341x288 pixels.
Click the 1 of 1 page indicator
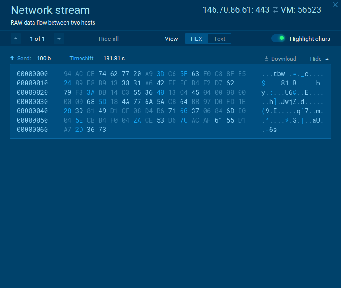pos(37,39)
